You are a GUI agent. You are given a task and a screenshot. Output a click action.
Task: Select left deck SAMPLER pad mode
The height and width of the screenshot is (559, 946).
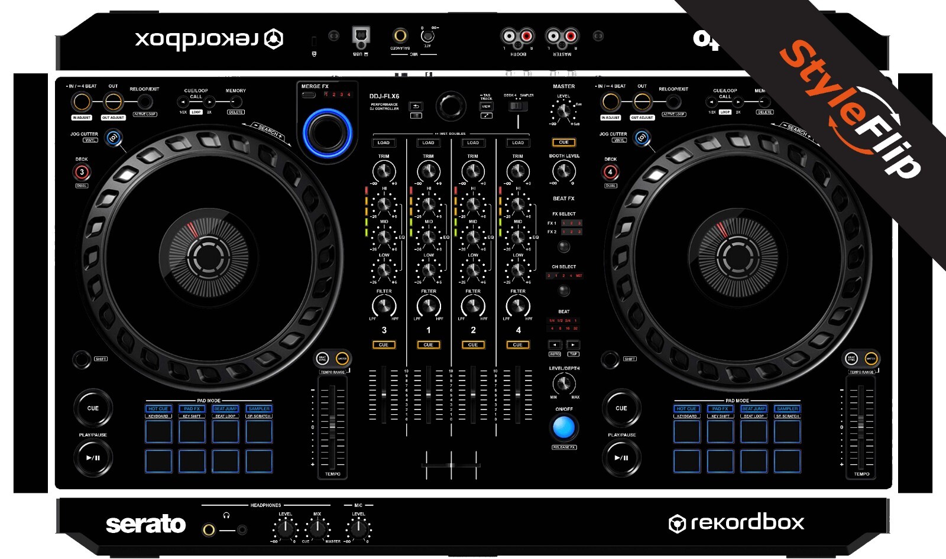click(259, 408)
